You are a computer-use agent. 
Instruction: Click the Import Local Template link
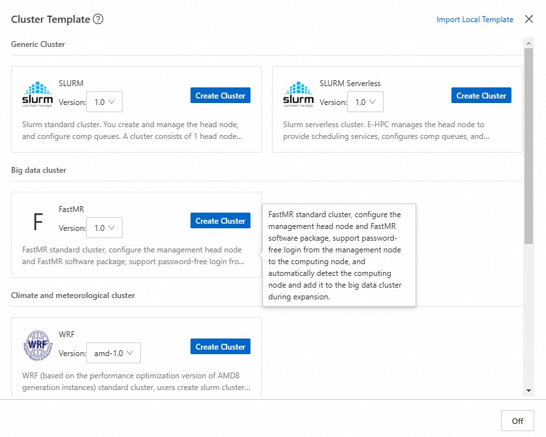[x=475, y=20]
